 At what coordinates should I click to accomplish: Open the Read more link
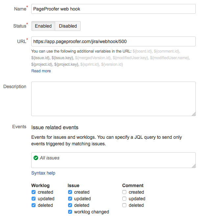[x=41, y=71]
